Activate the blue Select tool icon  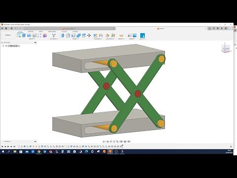142,35
